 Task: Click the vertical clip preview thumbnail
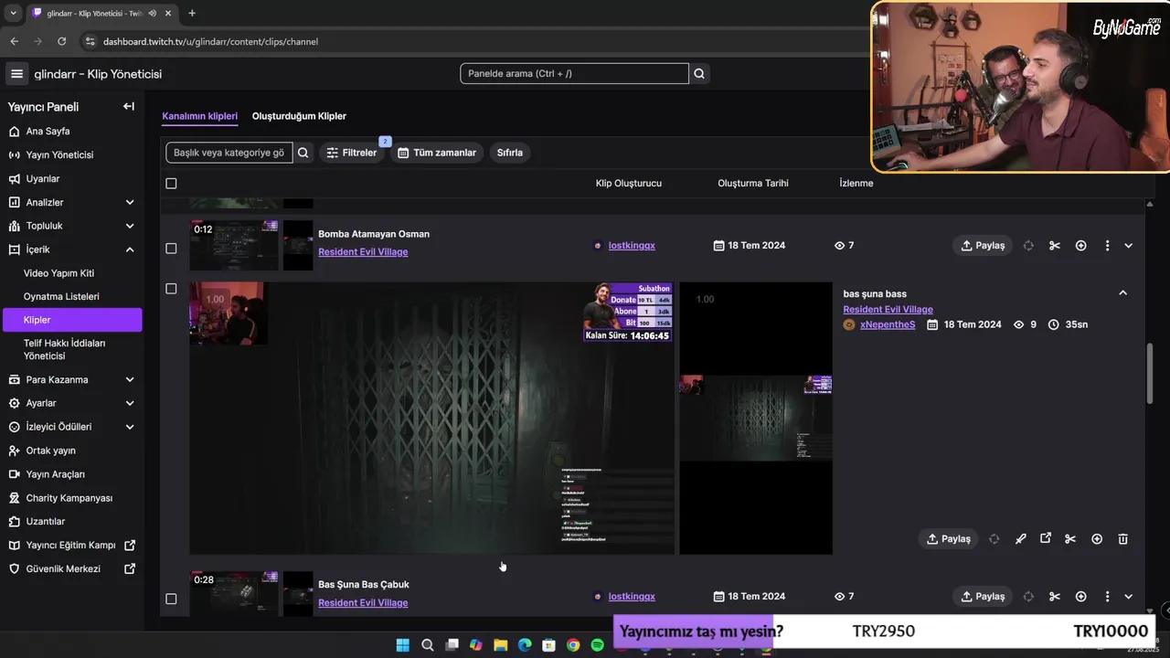[756, 419]
